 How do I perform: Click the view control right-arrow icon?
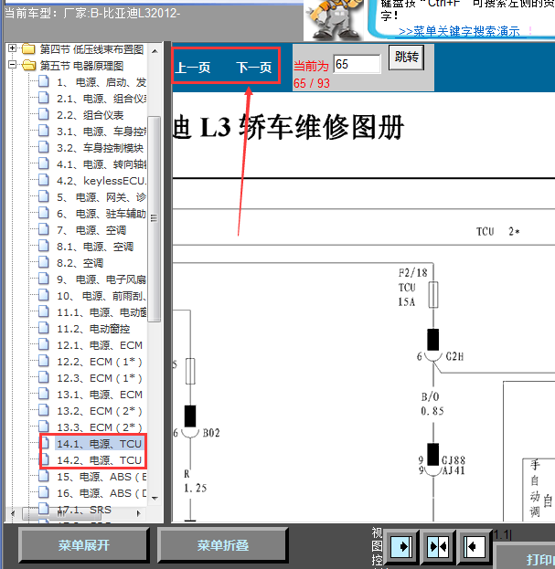point(401,546)
